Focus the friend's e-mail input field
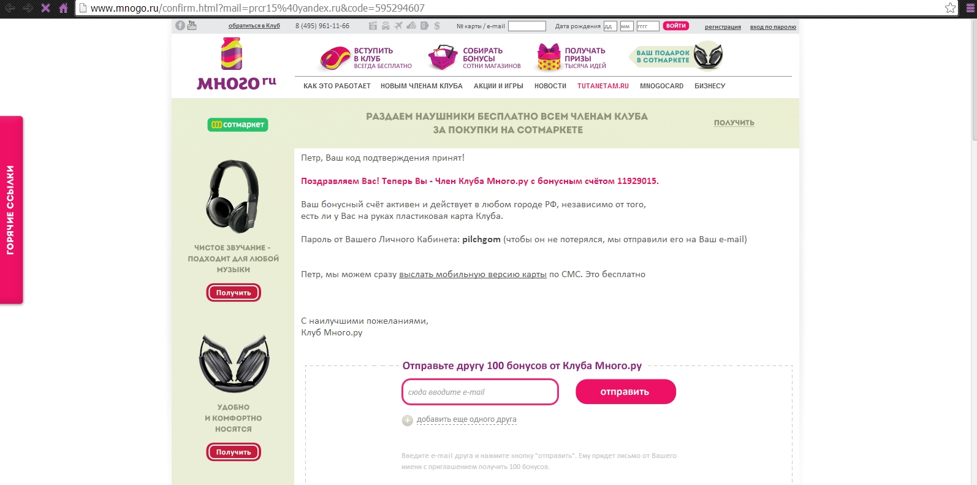 point(480,392)
